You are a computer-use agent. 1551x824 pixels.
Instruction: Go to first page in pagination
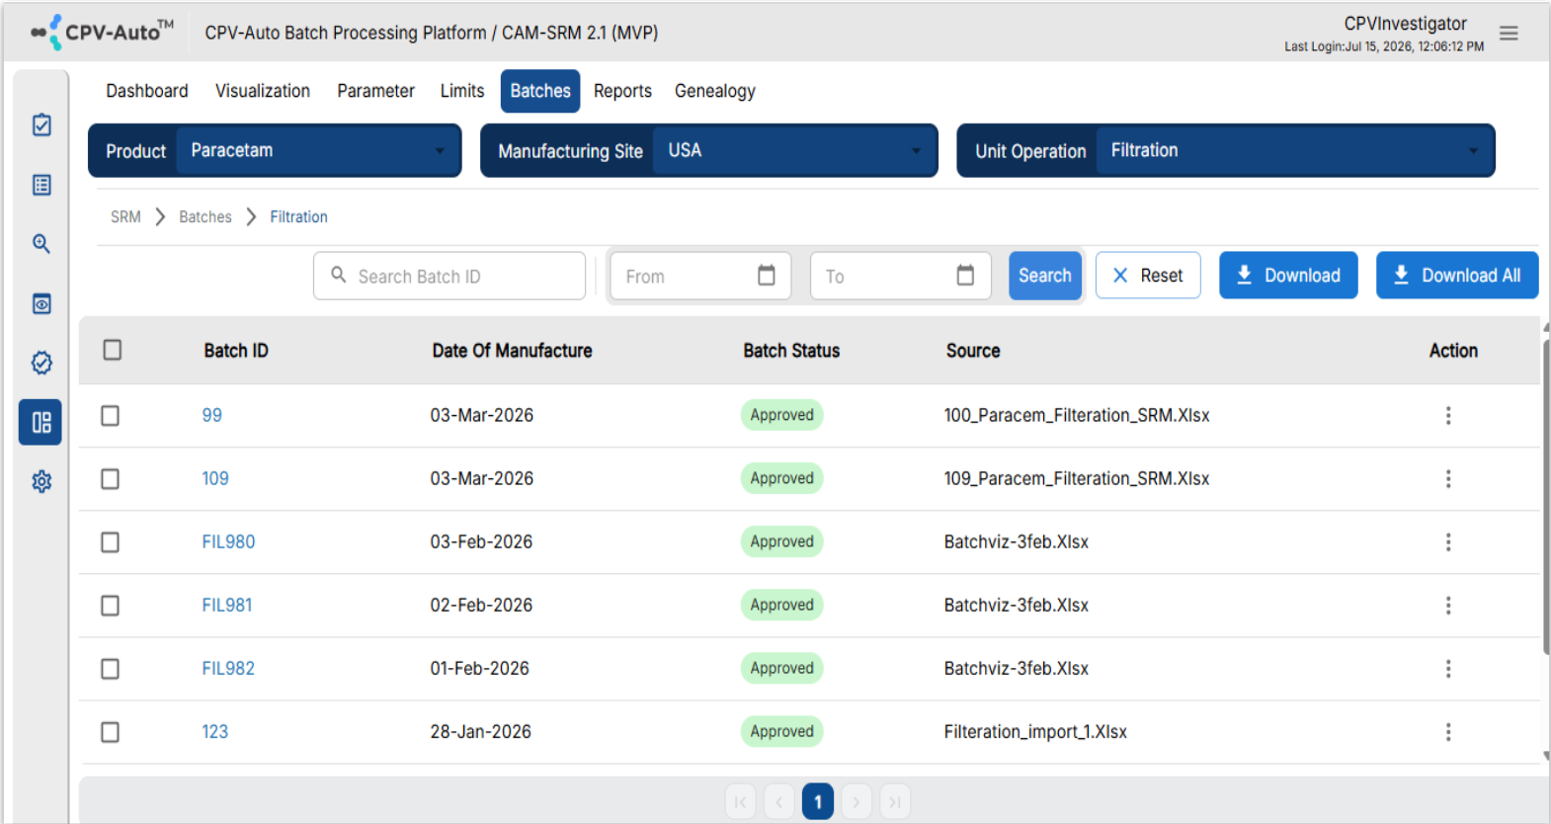coord(740,801)
